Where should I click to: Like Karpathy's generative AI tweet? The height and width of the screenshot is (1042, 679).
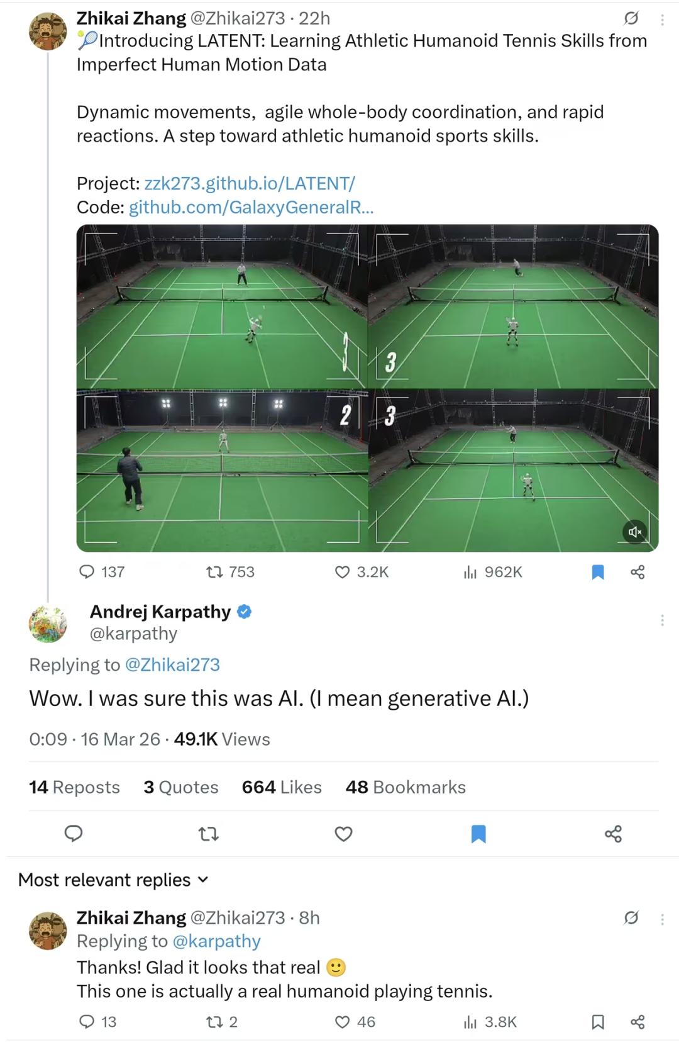coord(343,834)
